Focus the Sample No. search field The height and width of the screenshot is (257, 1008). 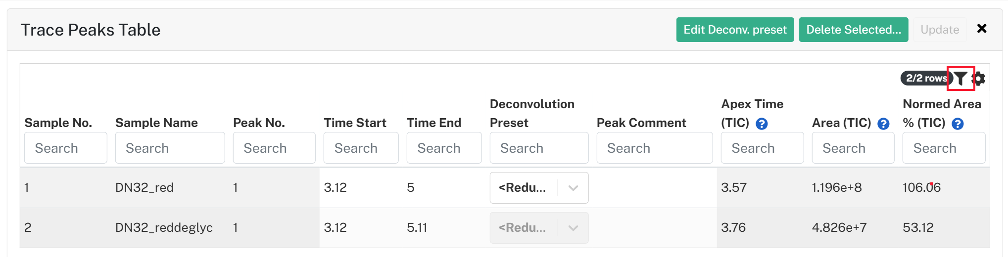[x=66, y=148]
